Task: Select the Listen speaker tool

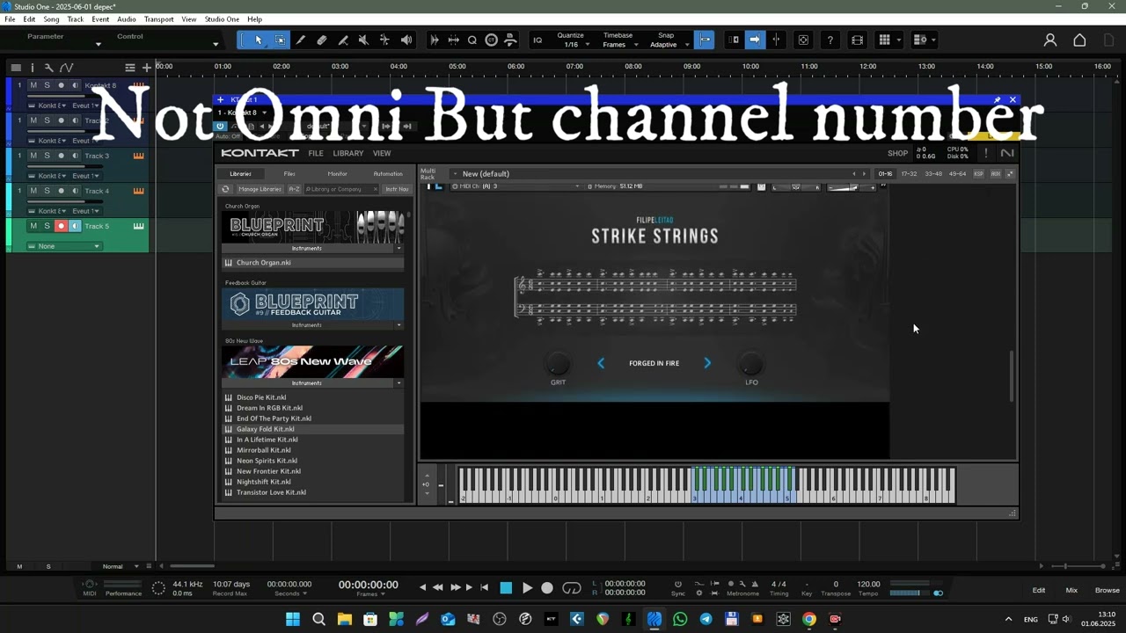Action: click(406, 40)
